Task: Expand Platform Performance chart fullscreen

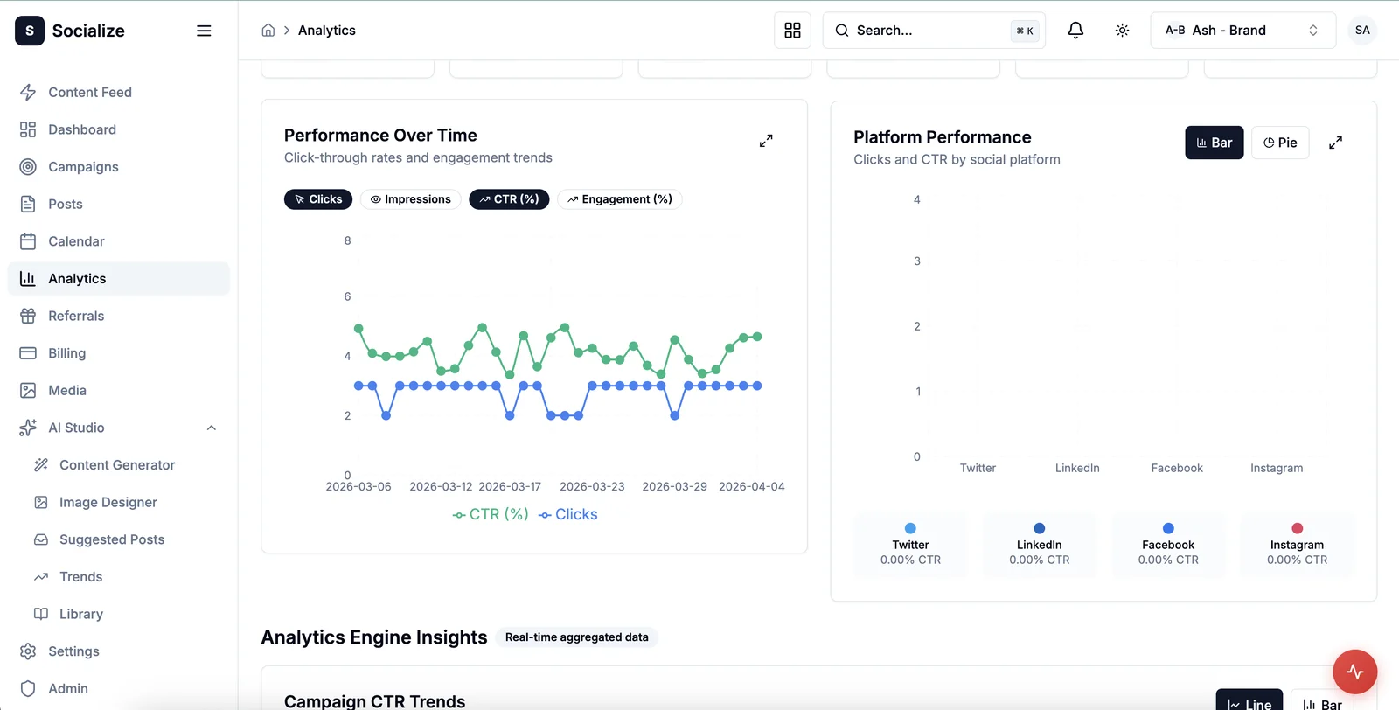Action: 1335,143
